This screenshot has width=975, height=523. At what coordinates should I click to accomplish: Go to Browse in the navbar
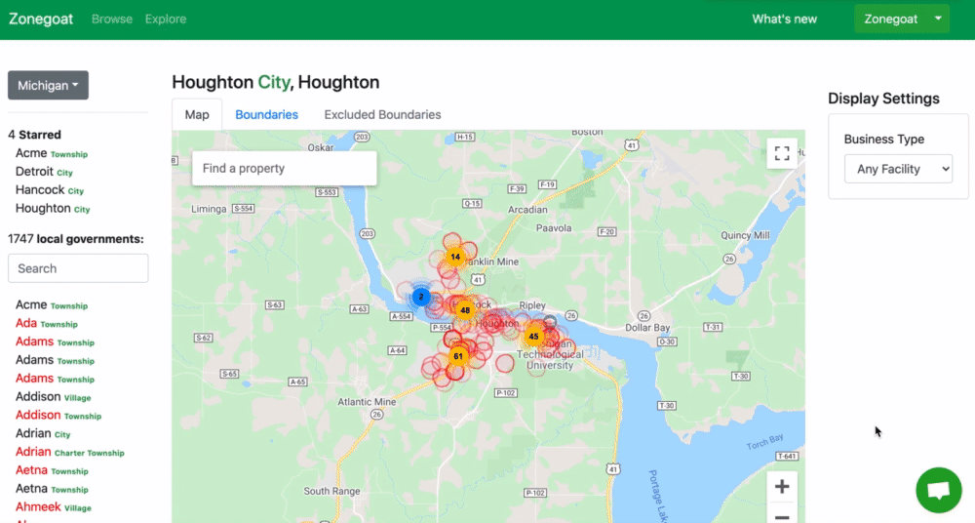coord(112,19)
